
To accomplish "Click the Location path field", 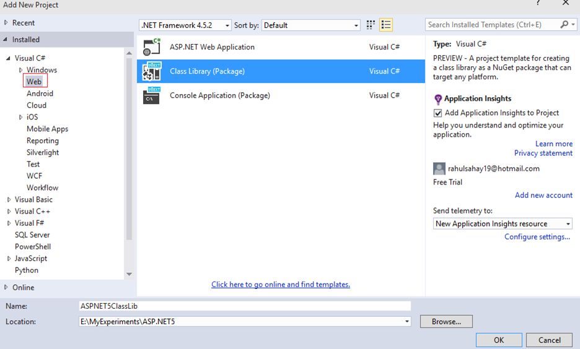I will (x=241, y=321).
